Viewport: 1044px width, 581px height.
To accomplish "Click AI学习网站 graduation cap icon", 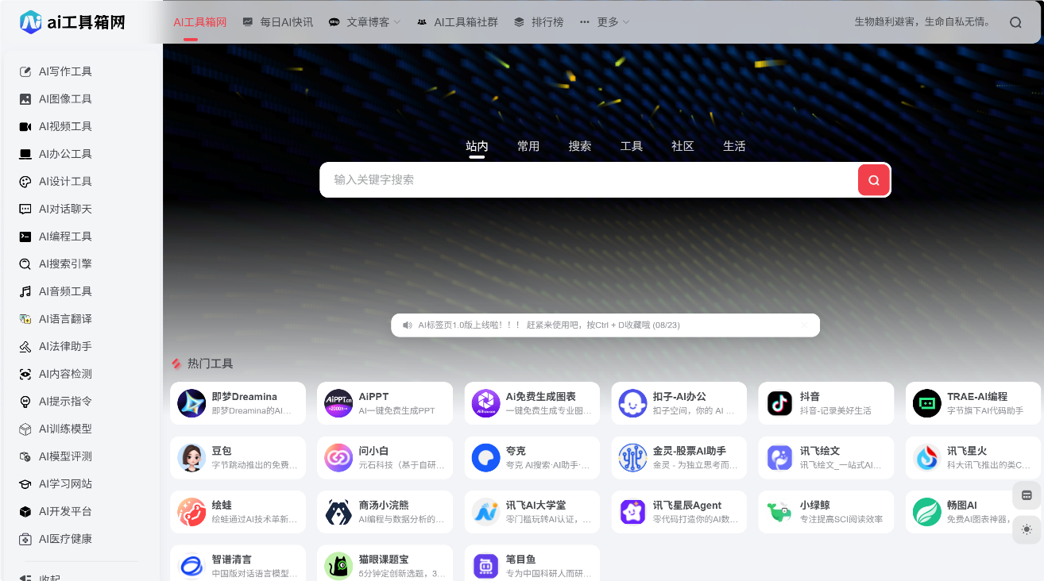I will (x=25, y=484).
